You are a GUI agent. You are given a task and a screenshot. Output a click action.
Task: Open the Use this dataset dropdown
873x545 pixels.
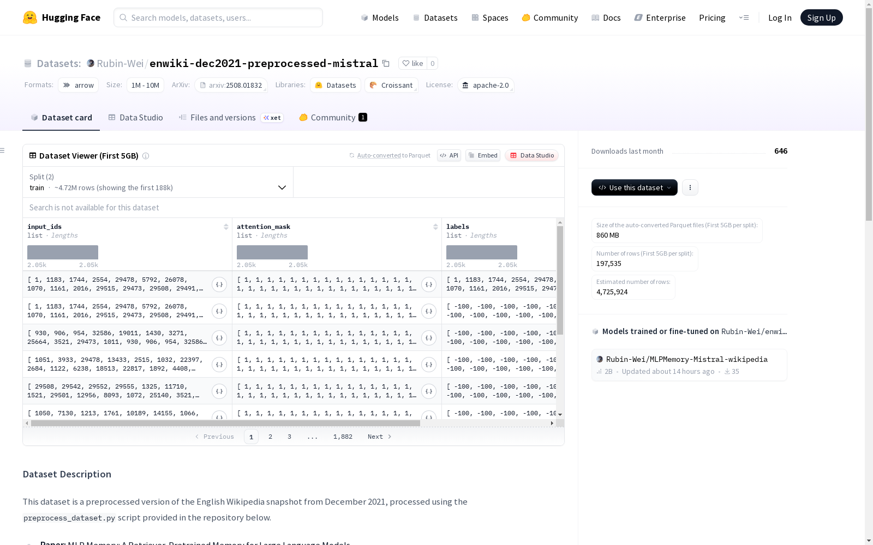635,187
